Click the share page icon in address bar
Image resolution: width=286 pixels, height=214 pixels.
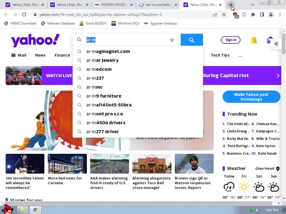click(215, 14)
